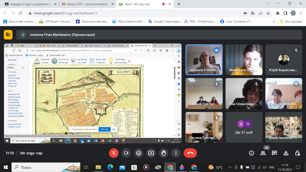
Task: Open host controls lock icon
Action: click(x=297, y=153)
